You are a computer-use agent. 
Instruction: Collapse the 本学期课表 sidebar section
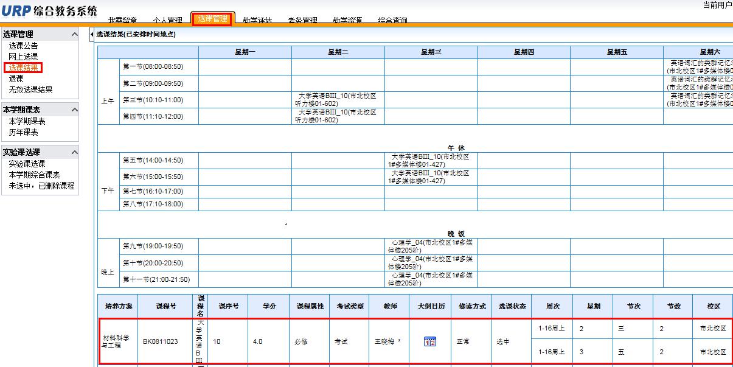point(75,110)
